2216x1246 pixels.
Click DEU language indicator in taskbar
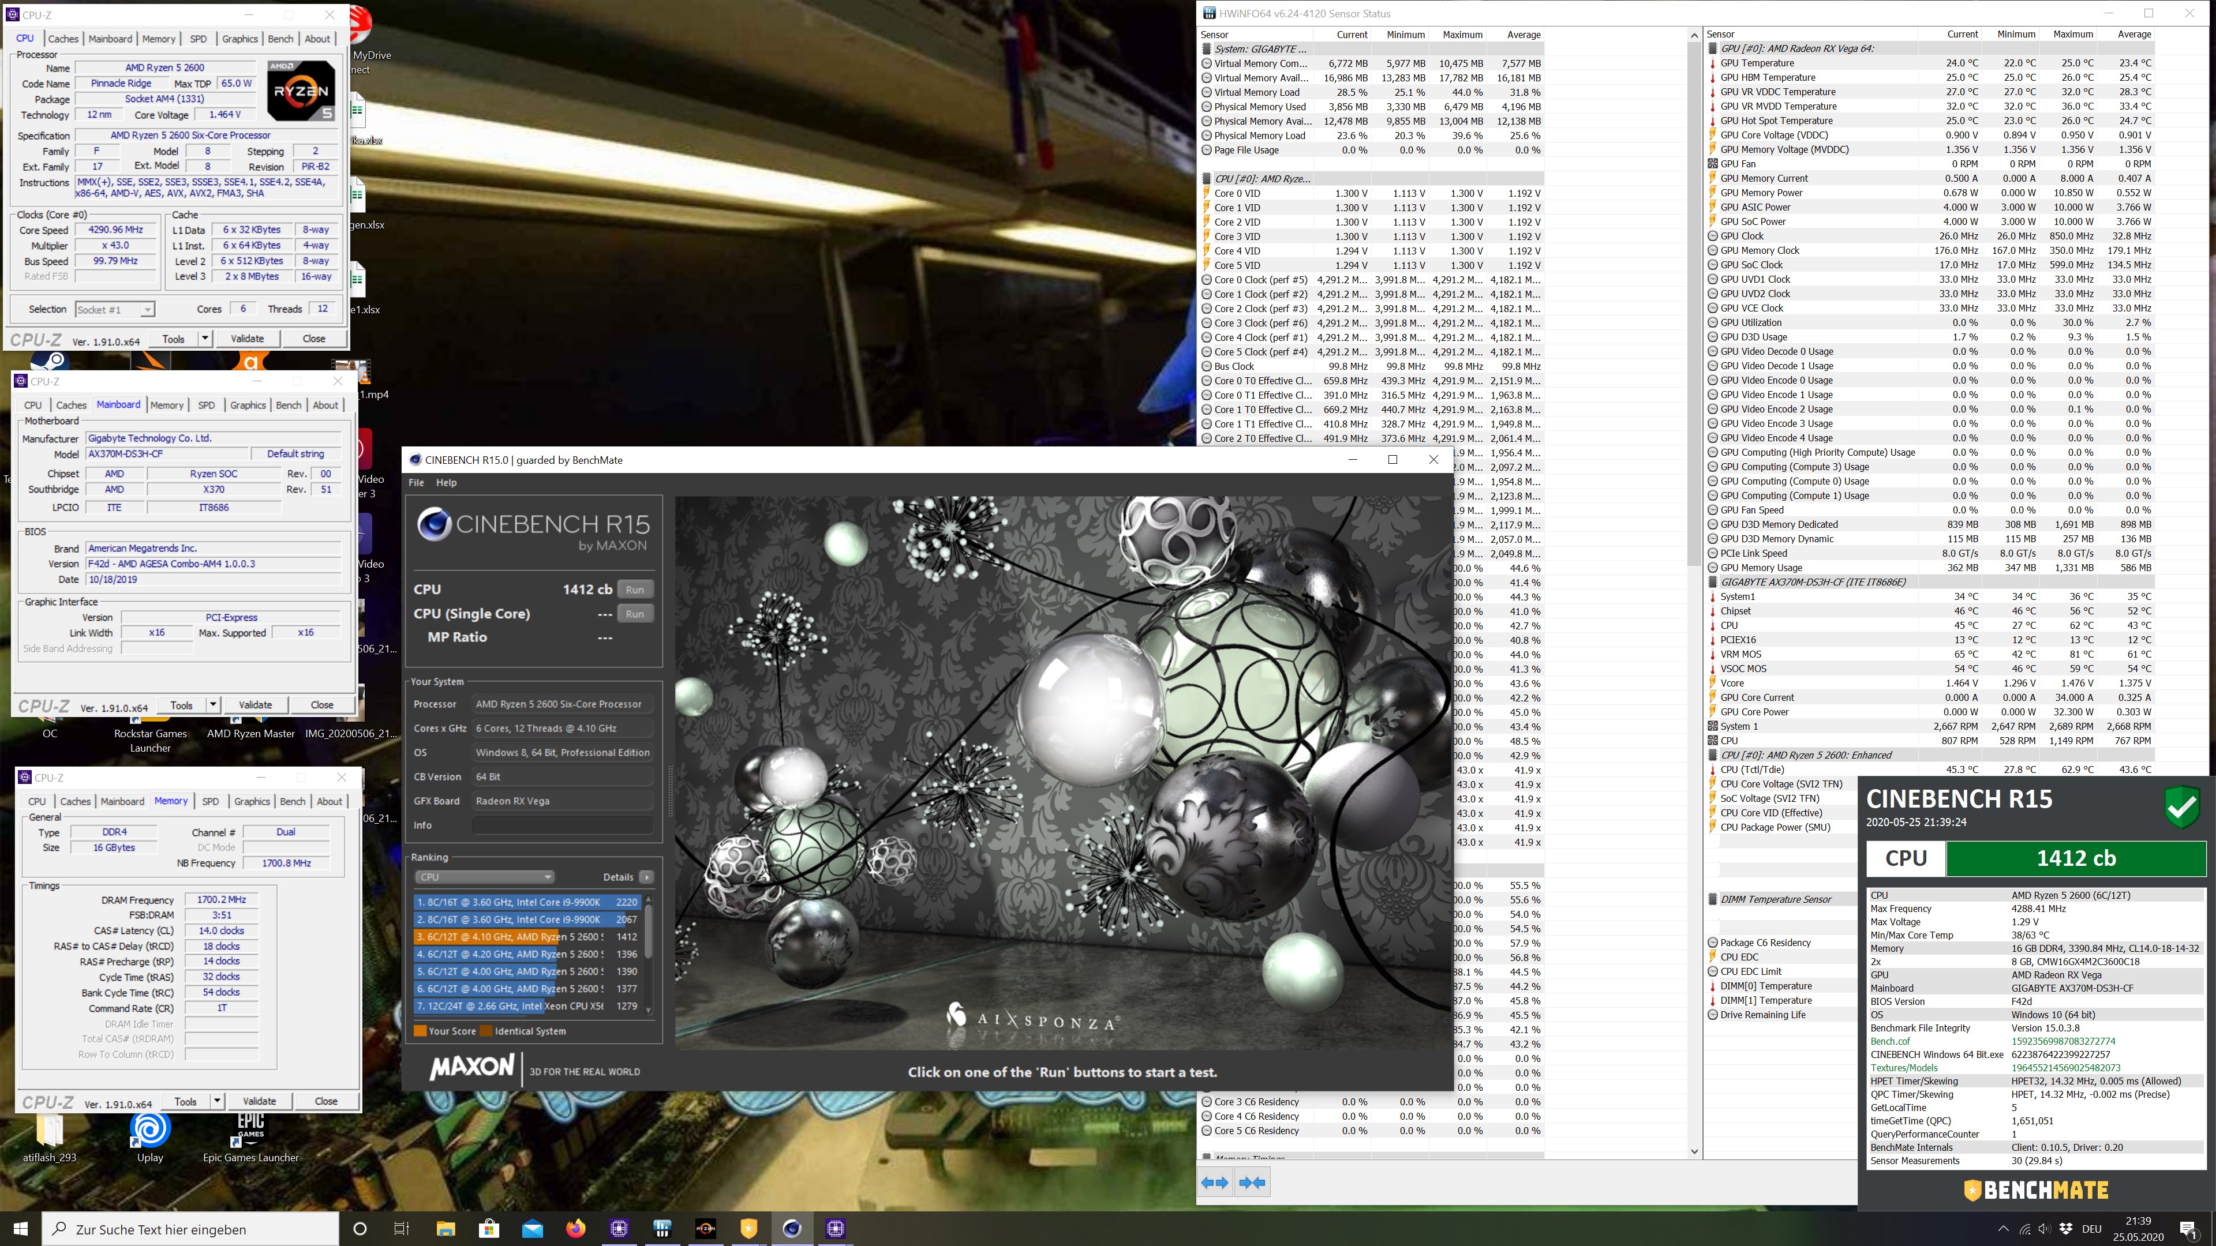tap(2092, 1229)
